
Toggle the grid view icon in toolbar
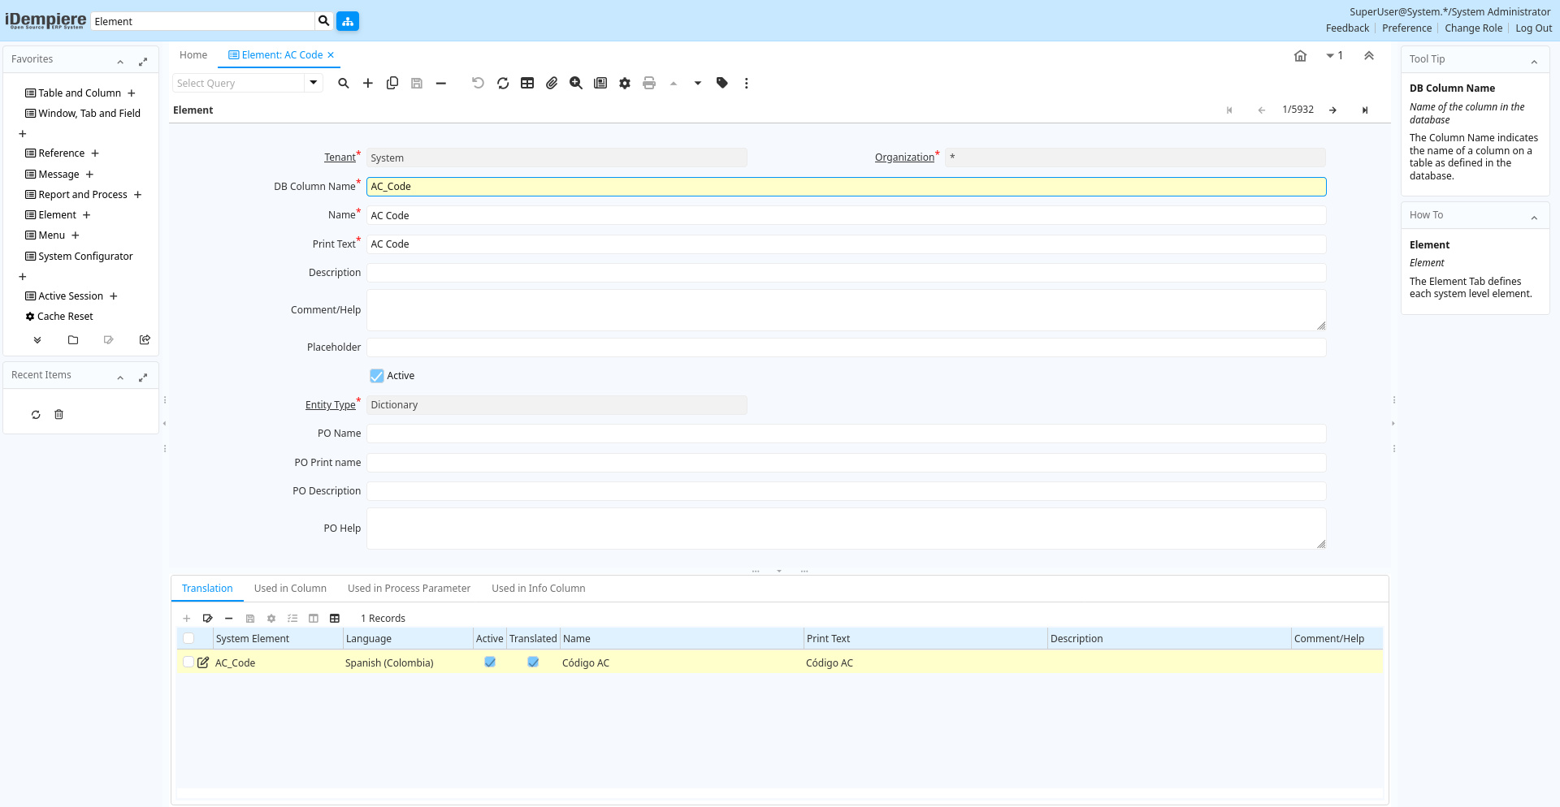point(527,83)
